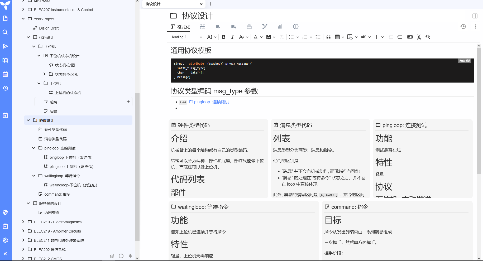
Task: Open the properties sliders ribbon tab
Action: pos(202,26)
